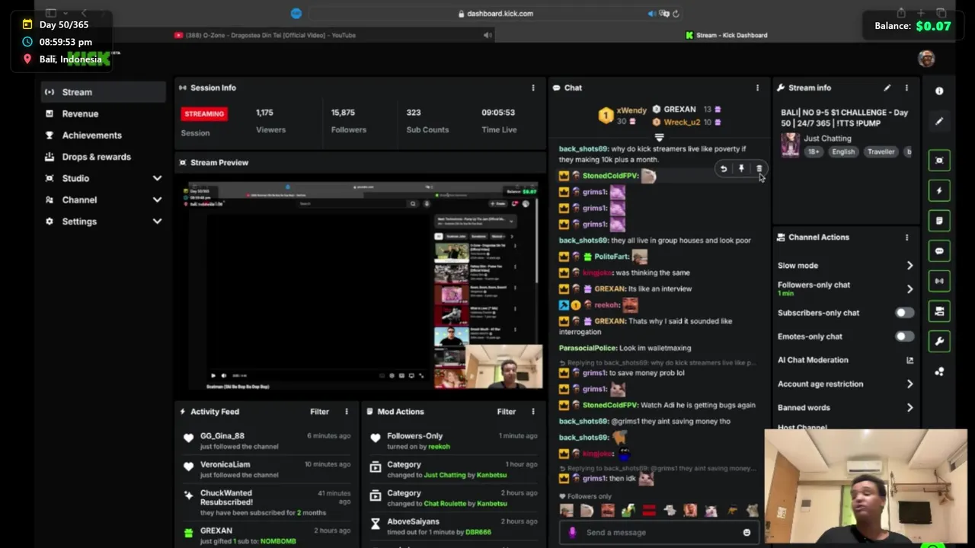Image resolution: width=975 pixels, height=548 pixels.
Task: Open Followers-only chat options arrow
Action: 909,289
